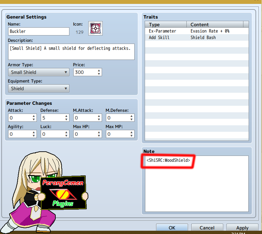Click the Apply button
262x234 pixels.
pyautogui.click(x=242, y=228)
